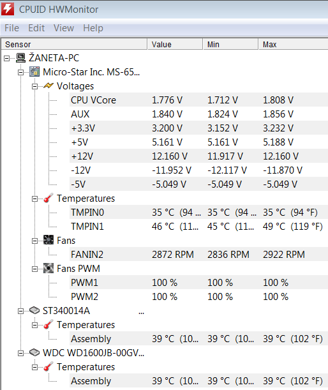Open the View menu

(64, 28)
